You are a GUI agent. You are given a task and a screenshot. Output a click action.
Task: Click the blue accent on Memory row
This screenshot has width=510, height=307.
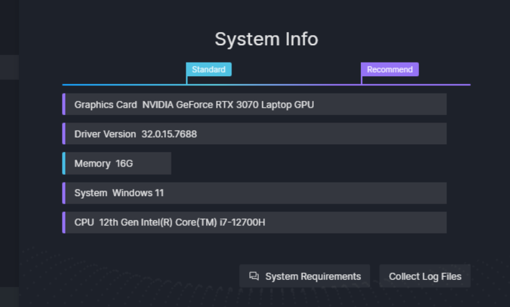click(x=64, y=163)
